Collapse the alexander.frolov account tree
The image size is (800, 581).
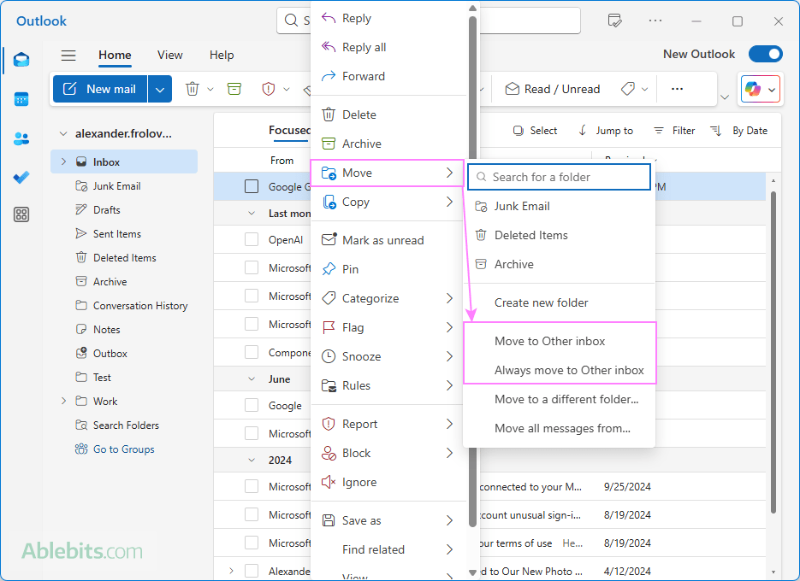[x=63, y=133]
